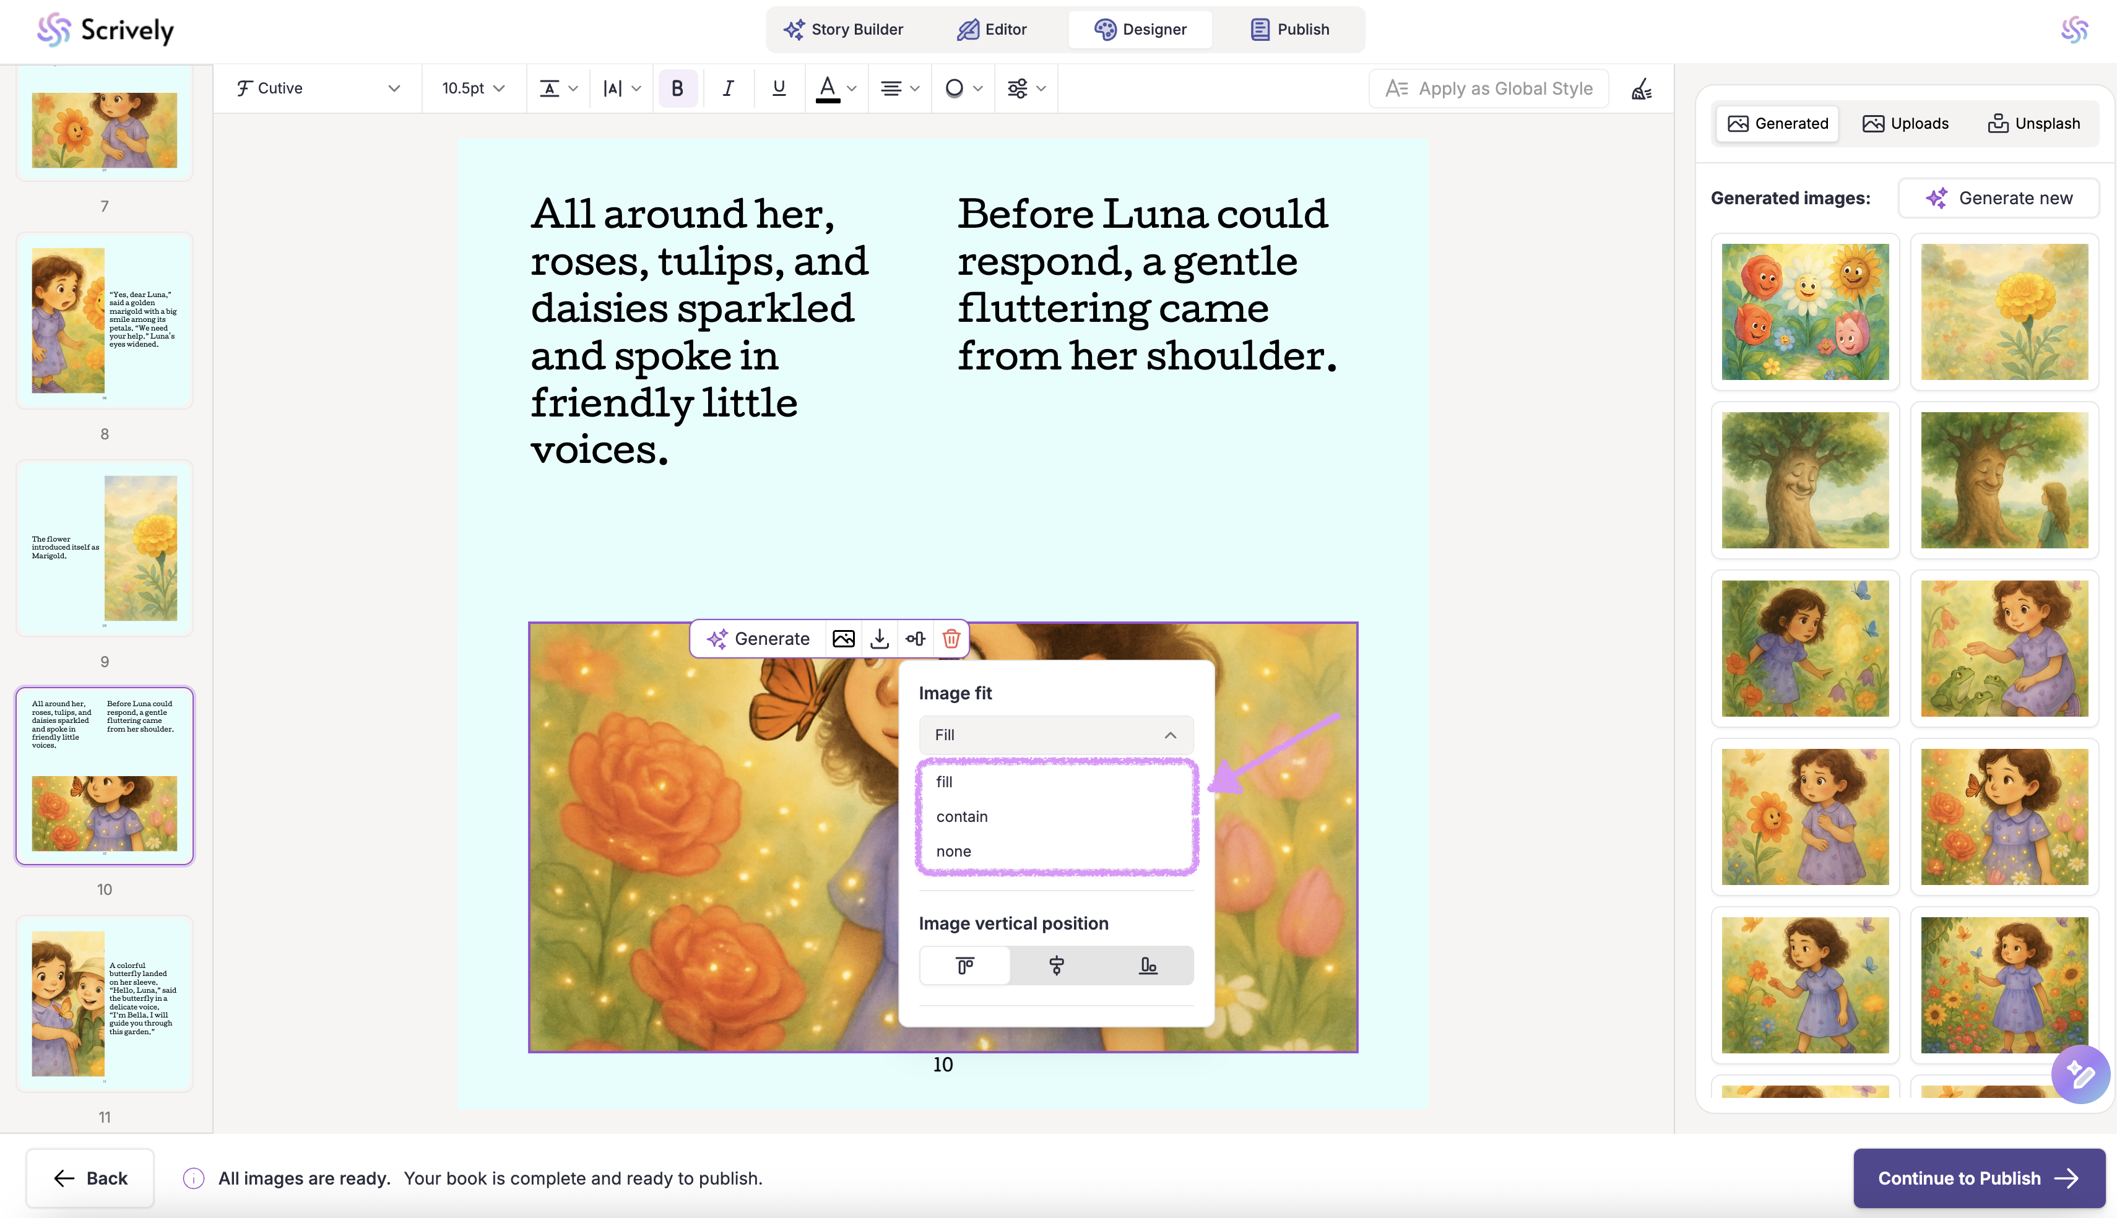Click the Generate new button
Image resolution: width=2117 pixels, height=1218 pixels.
(x=1999, y=198)
